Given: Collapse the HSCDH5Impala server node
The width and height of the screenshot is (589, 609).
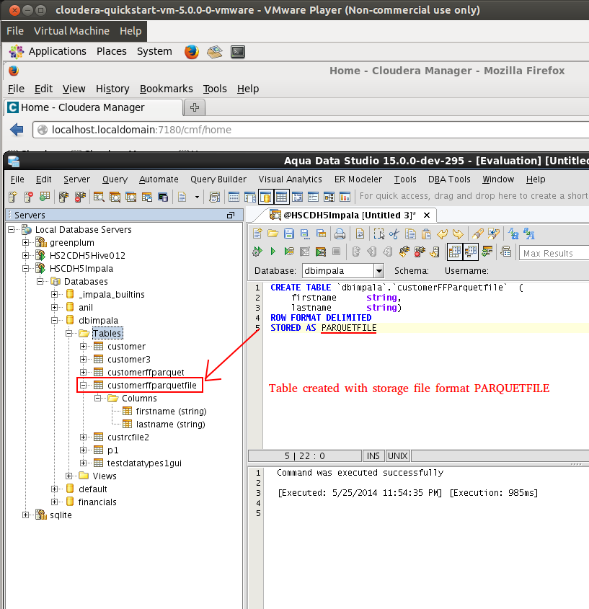Looking at the screenshot, I should coord(26,268).
